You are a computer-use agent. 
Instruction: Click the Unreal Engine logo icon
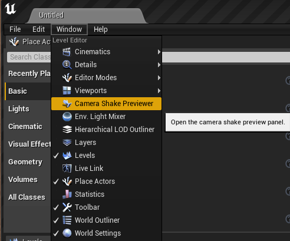tap(10, 9)
